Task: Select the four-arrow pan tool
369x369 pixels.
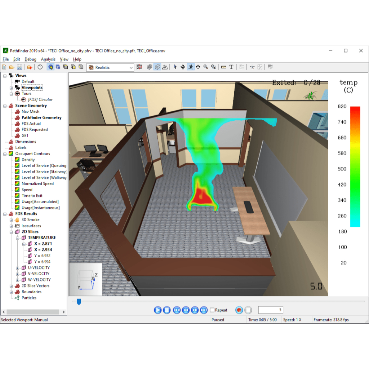Action: click(198, 67)
